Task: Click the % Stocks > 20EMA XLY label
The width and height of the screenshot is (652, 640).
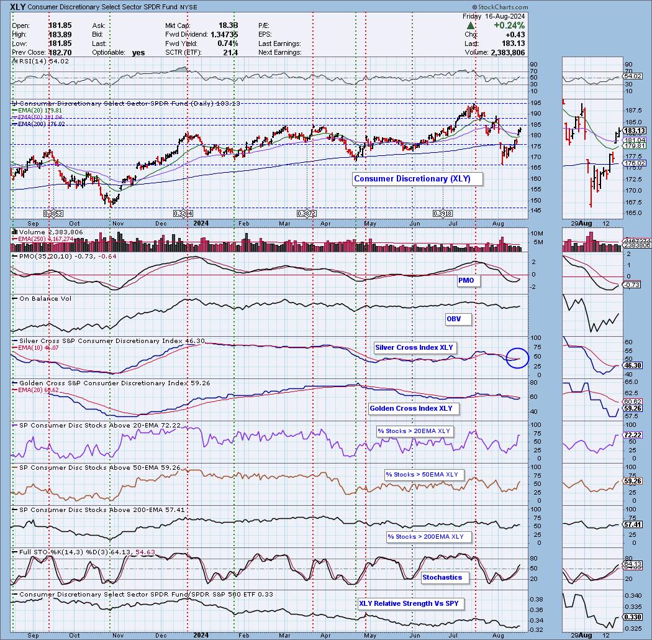Action: 415,431
